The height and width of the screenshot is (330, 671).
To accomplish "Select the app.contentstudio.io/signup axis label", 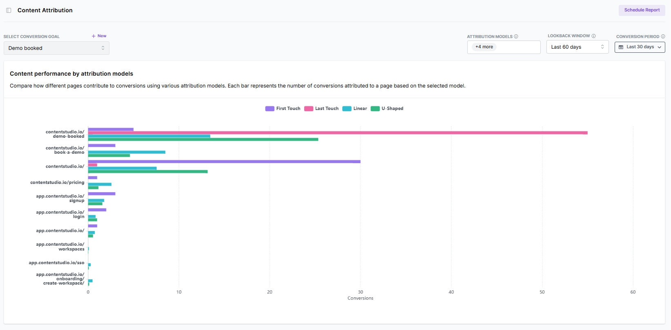I will pyautogui.click(x=60, y=198).
